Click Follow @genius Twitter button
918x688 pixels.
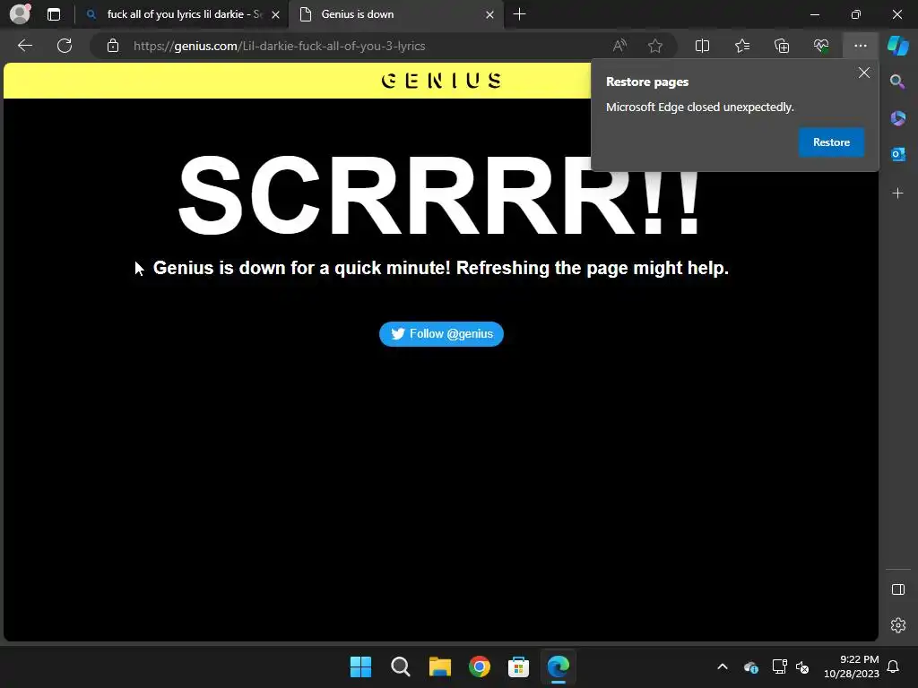[x=441, y=334]
